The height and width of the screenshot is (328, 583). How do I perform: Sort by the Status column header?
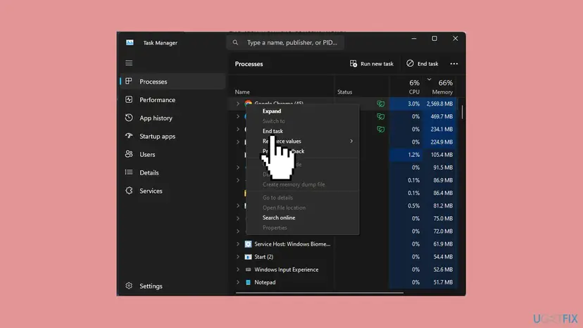pos(345,92)
